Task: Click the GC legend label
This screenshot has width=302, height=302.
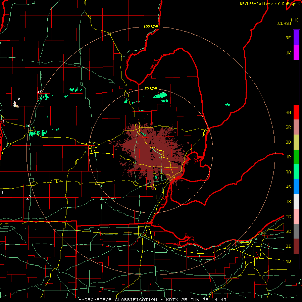Action: (x=288, y=232)
